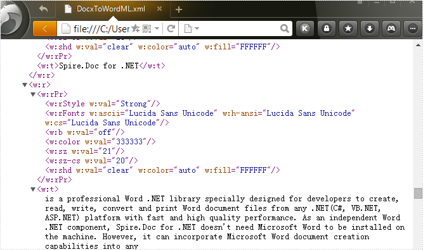423x250 pixels.
Task: Click the magnifier search icon
Action: [284, 28]
